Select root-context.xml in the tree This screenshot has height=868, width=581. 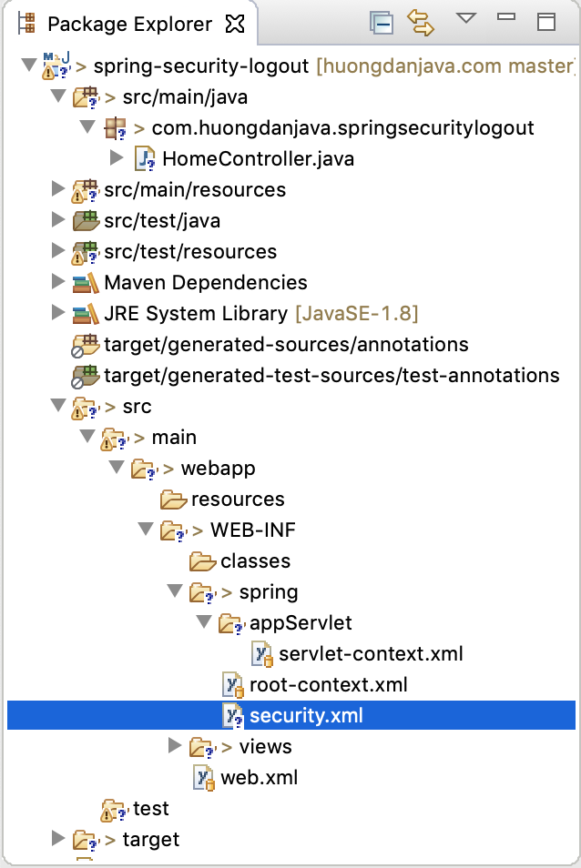pos(329,685)
